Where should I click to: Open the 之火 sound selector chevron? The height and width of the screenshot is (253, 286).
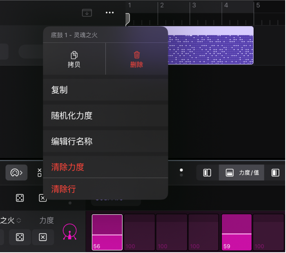click(19, 221)
